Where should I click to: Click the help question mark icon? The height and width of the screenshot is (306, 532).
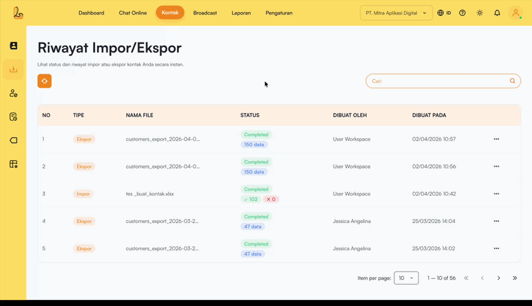pos(462,13)
